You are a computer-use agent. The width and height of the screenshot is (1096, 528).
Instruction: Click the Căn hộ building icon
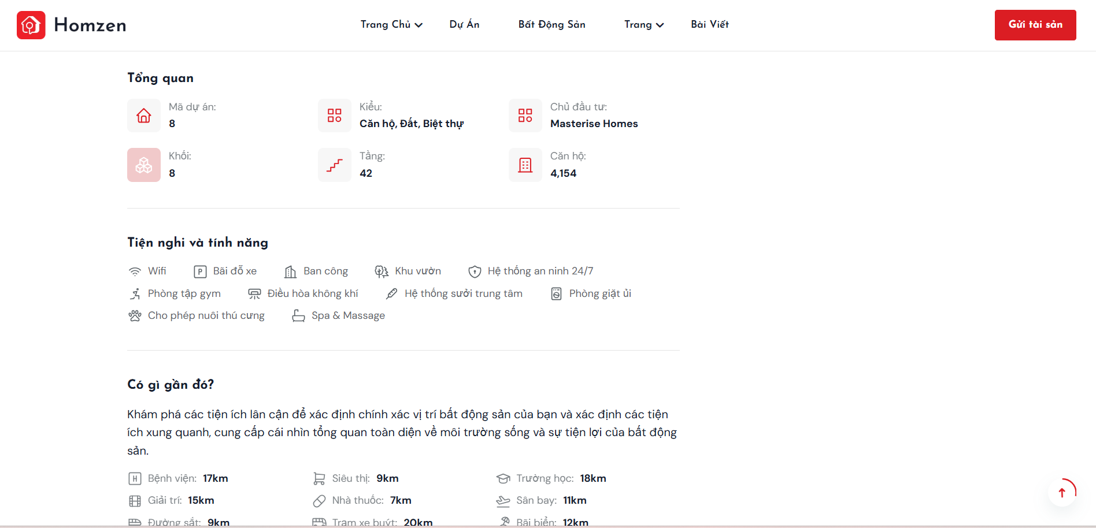pos(525,165)
